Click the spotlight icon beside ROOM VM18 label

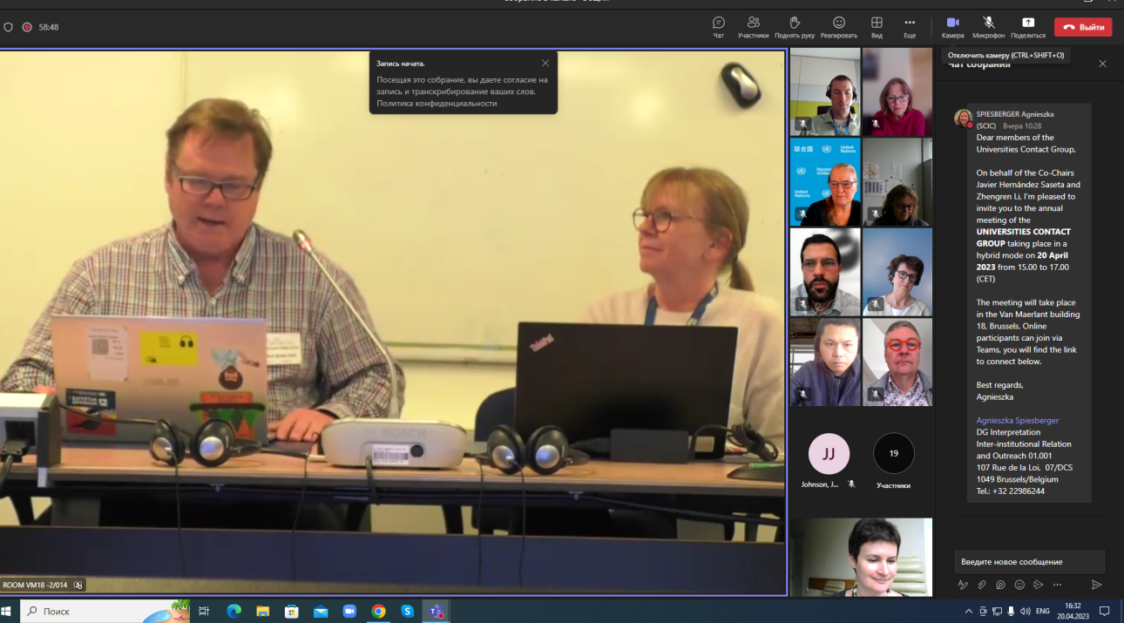tap(78, 585)
